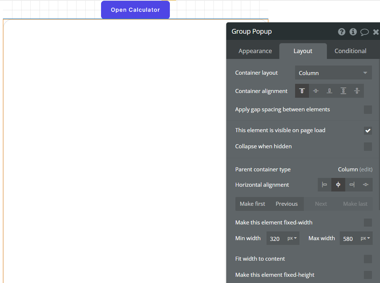
Task: Click the Make first button
Action: (x=252, y=204)
